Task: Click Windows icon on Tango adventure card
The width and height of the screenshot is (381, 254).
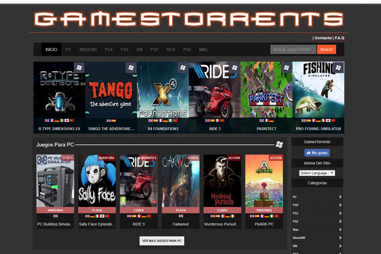Action: pos(131,68)
